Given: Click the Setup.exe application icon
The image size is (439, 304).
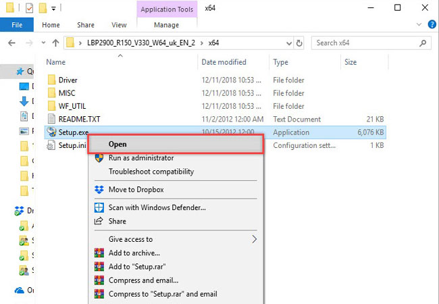Looking at the screenshot, I should (51, 132).
